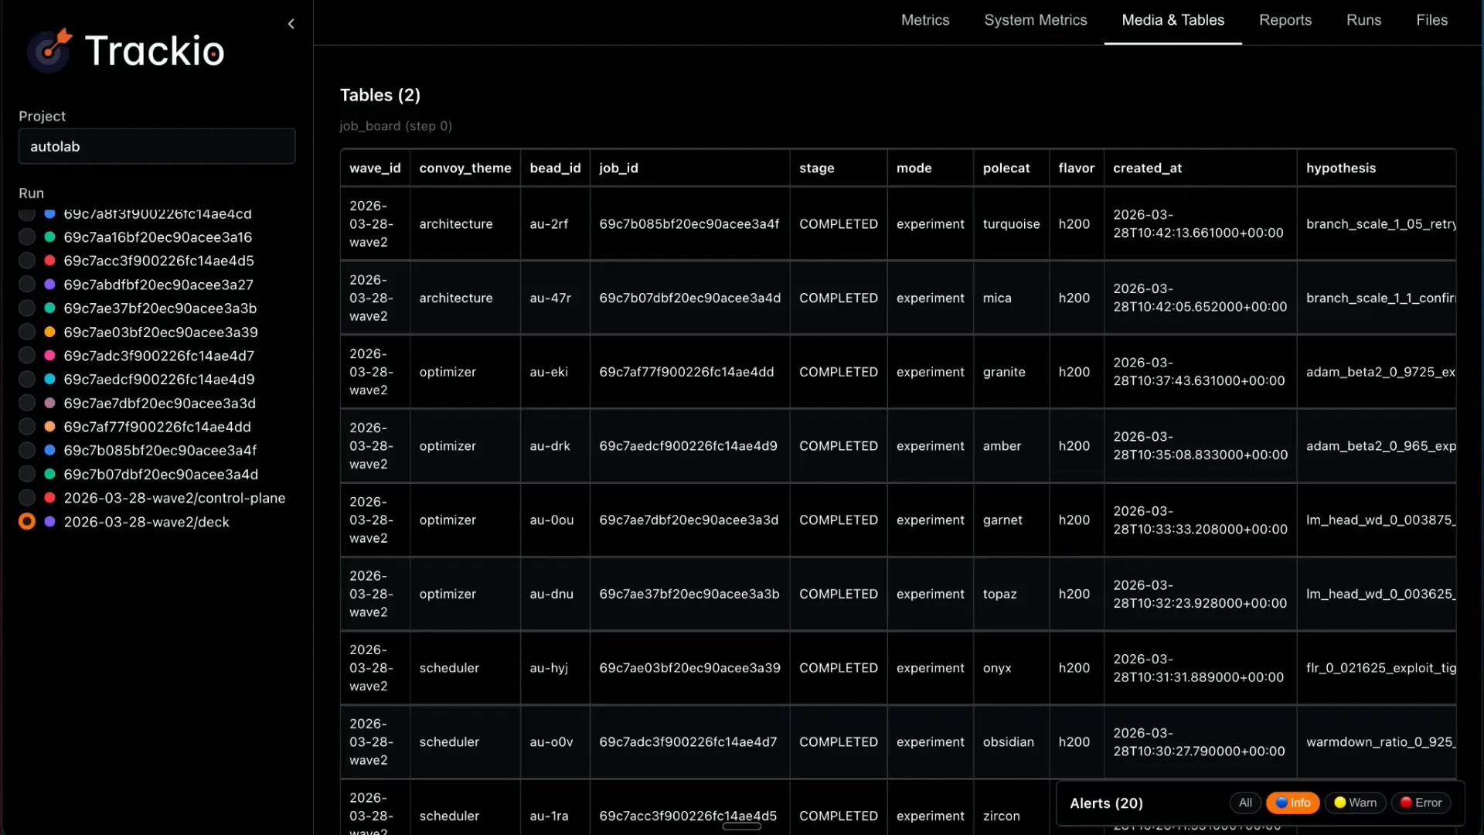Sort by the convoy_theme column header
The image size is (1484, 835).
point(465,168)
